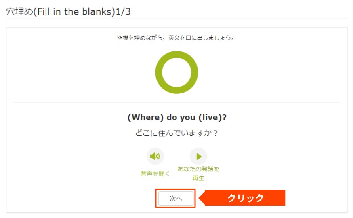Click the green play triangle icon

[x=198, y=156]
